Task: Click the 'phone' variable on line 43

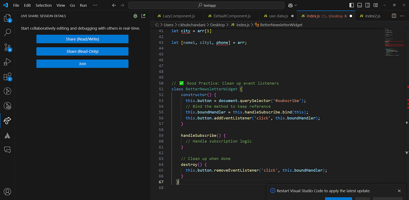Action: [222, 42]
